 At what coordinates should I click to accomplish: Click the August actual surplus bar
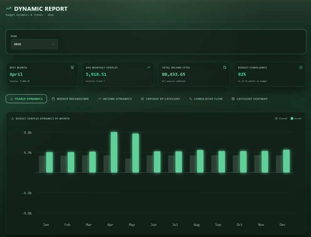point(200,161)
